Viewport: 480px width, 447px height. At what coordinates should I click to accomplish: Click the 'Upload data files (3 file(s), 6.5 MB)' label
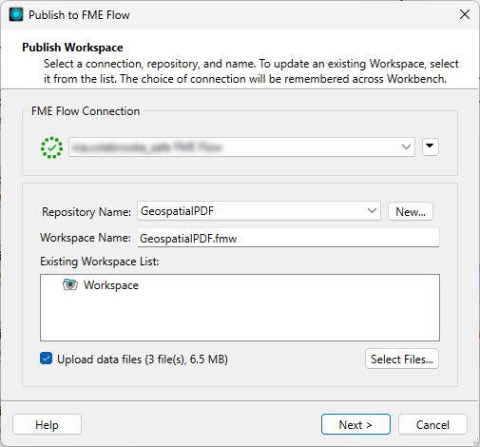tap(143, 360)
